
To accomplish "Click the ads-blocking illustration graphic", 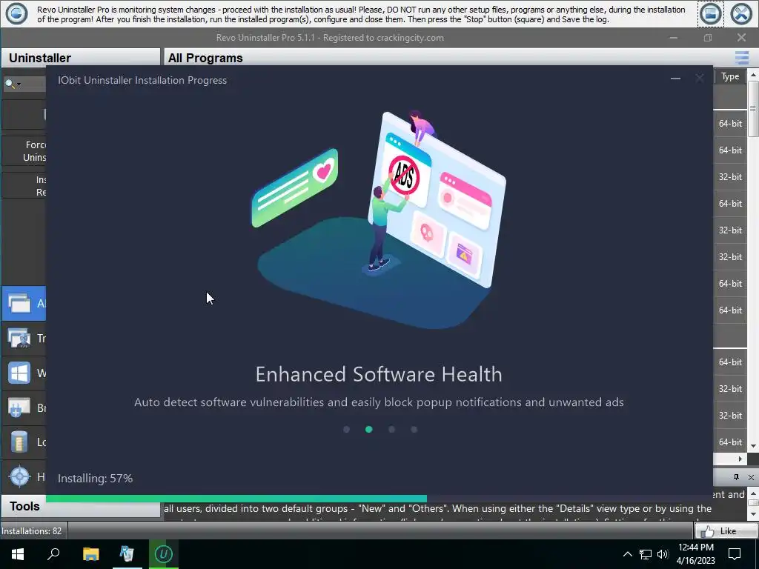I will coord(379,220).
